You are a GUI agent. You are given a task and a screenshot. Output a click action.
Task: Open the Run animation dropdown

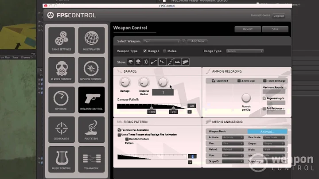(233, 156)
